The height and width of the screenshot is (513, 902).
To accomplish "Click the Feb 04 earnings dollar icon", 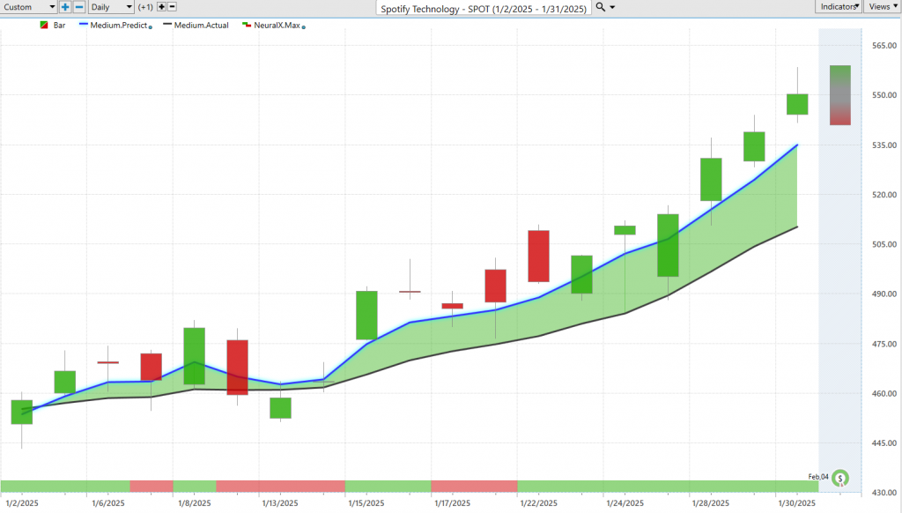I will pyautogui.click(x=840, y=479).
